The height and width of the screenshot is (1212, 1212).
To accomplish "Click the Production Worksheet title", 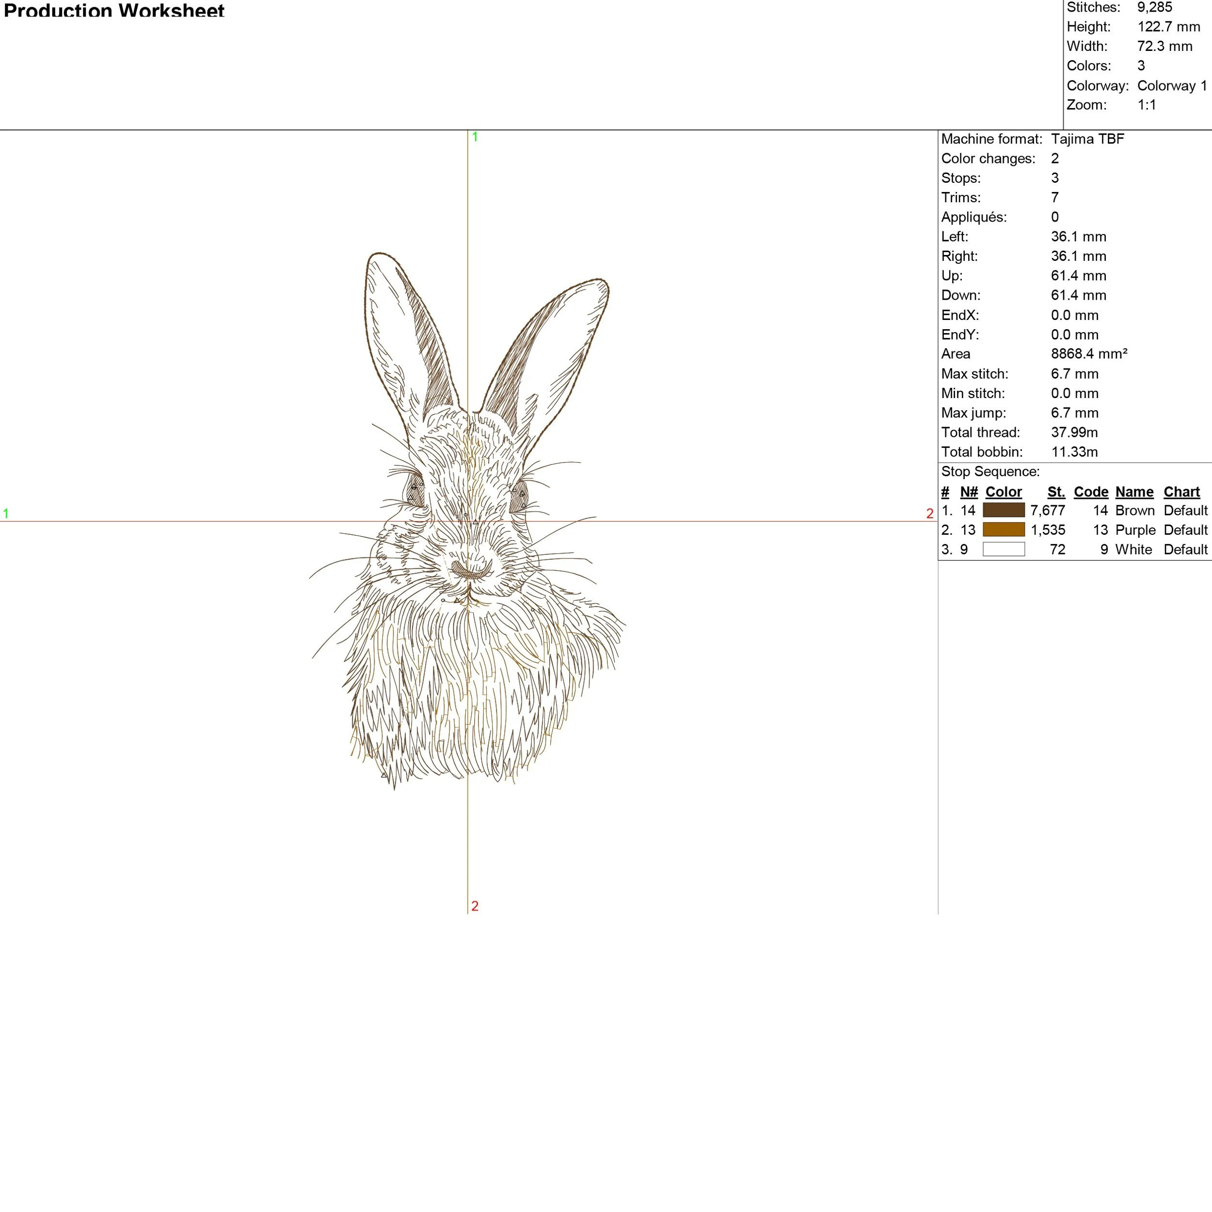I will click(x=113, y=10).
